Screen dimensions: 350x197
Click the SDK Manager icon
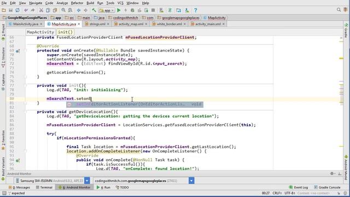(x=187, y=10)
